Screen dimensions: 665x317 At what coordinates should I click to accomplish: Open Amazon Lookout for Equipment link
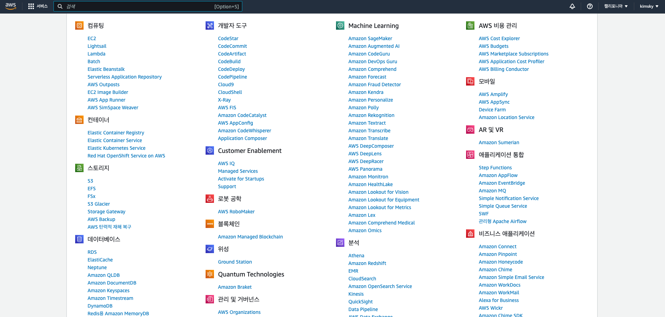point(384,200)
